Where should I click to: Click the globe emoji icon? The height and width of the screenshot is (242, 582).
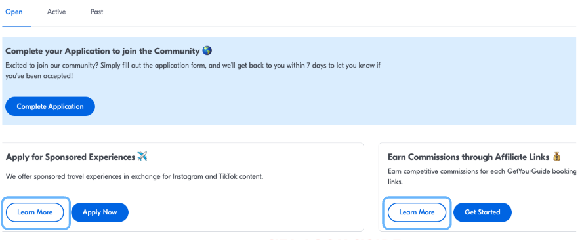click(207, 51)
